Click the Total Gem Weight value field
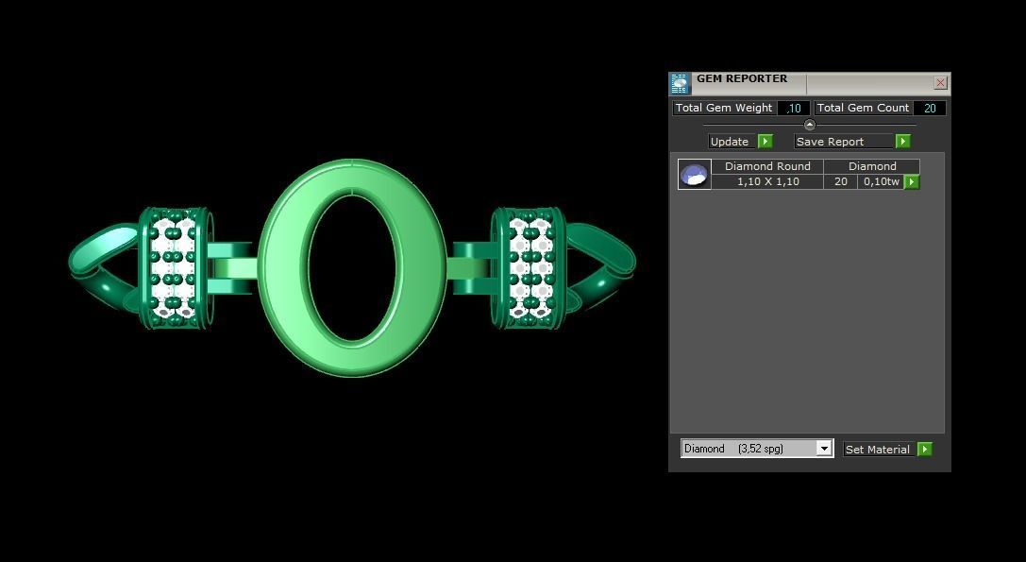This screenshot has height=562, width=1026. (x=794, y=108)
